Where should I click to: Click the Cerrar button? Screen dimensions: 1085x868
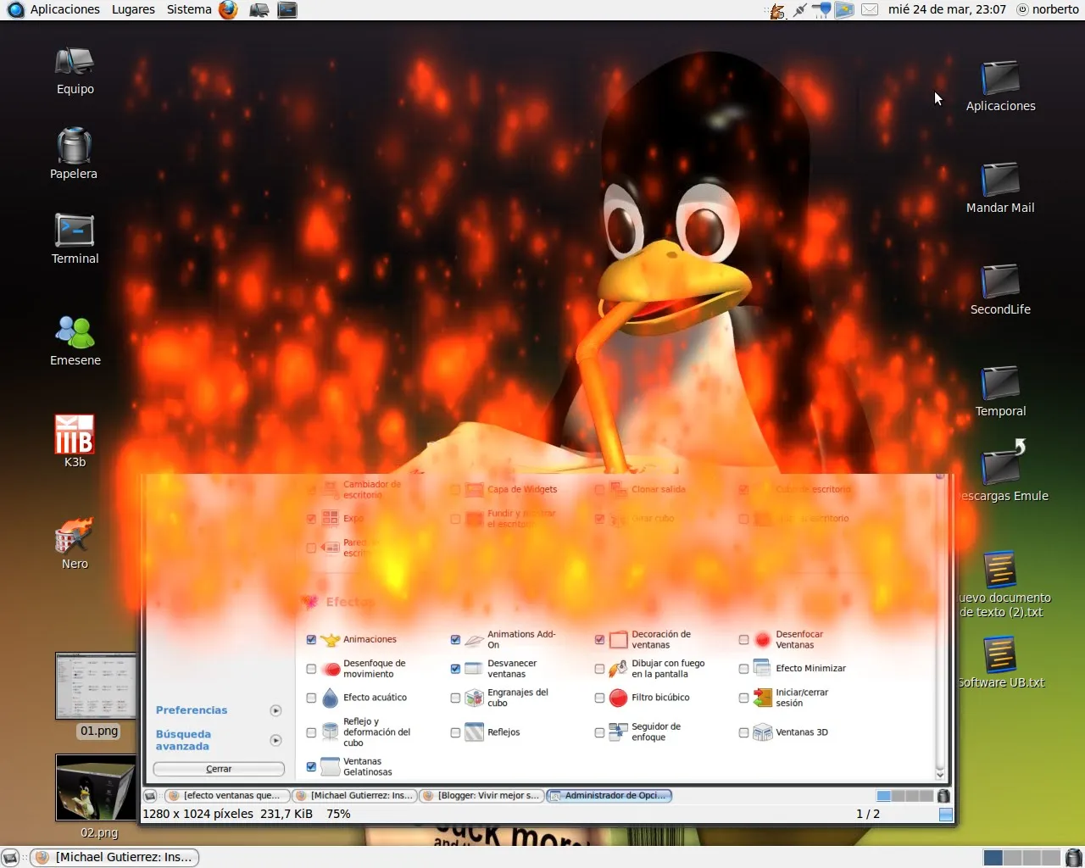click(x=219, y=769)
